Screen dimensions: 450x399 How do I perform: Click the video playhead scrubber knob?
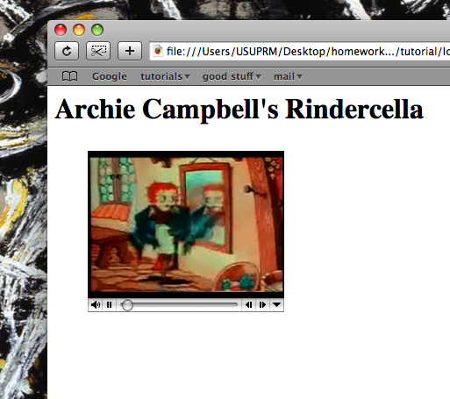[127, 305]
